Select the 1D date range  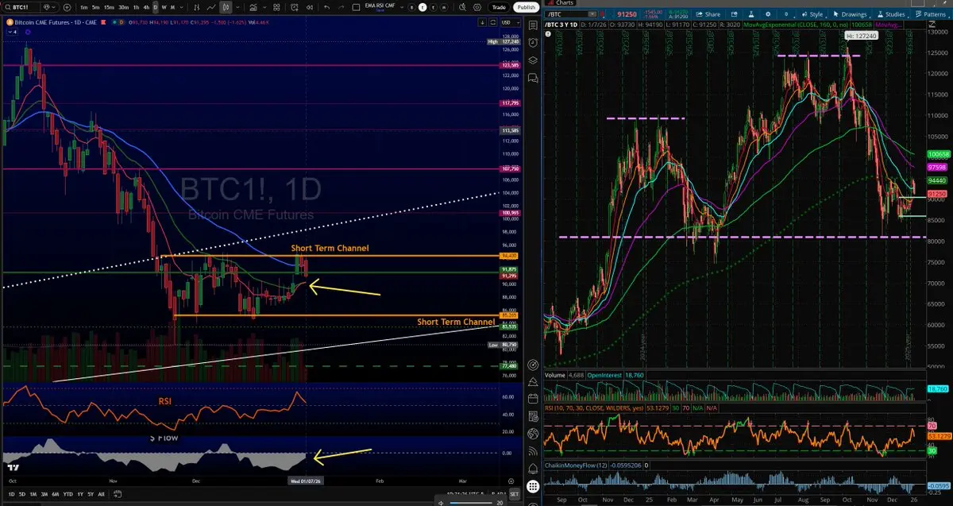12,494
